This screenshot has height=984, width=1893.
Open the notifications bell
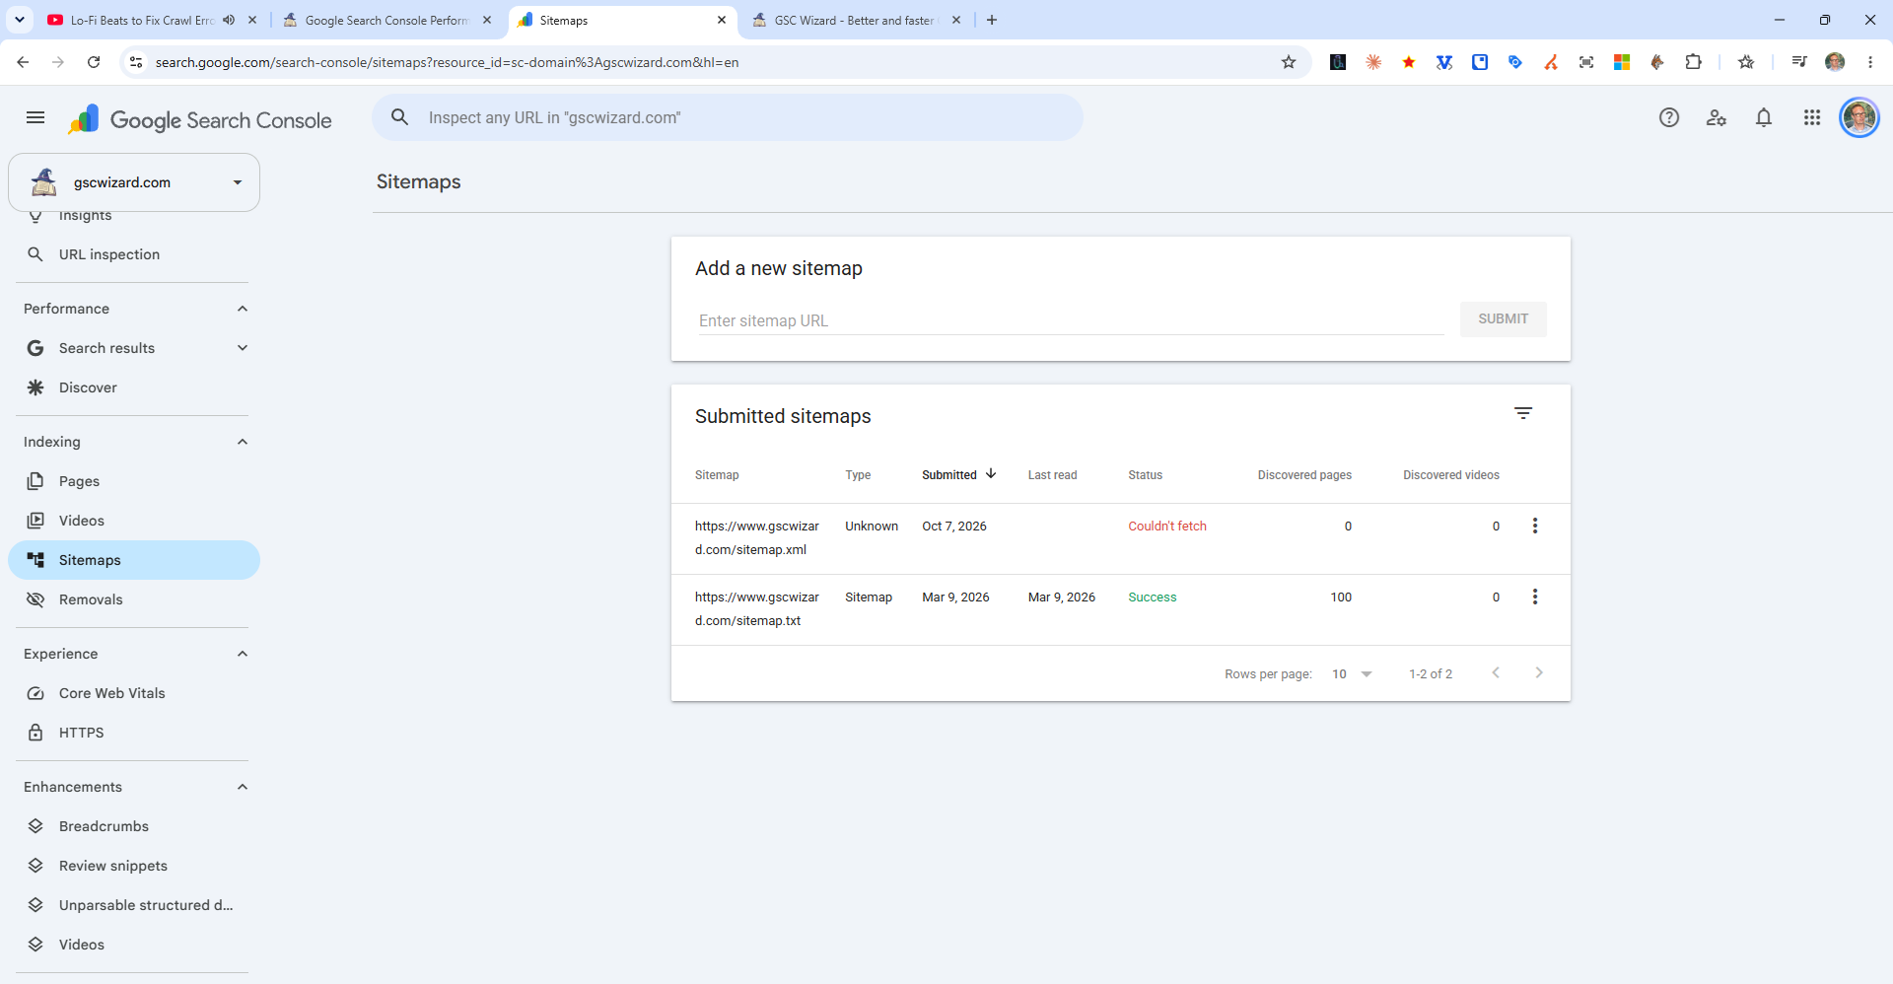pyautogui.click(x=1764, y=118)
